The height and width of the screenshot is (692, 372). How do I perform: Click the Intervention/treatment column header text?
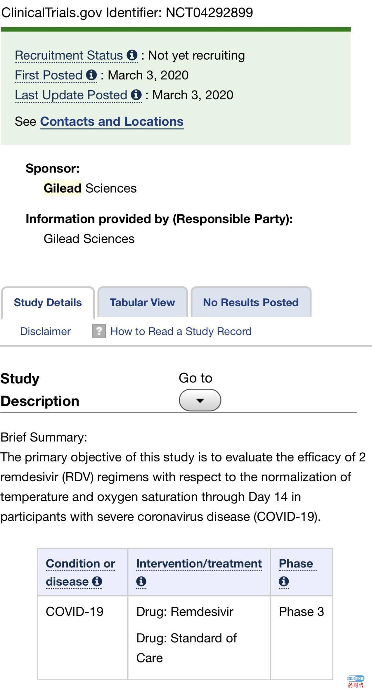(199, 564)
